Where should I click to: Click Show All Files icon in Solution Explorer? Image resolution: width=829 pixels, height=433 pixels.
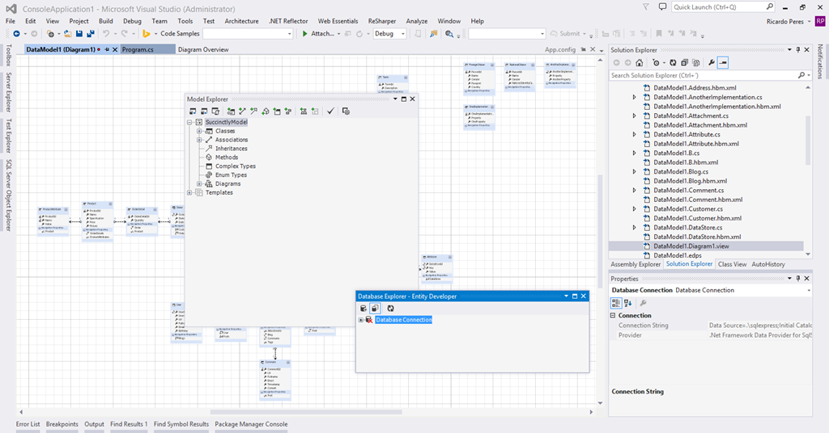point(696,63)
